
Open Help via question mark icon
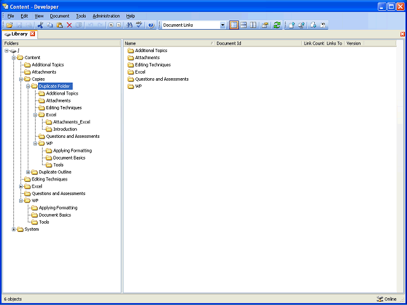151,25
